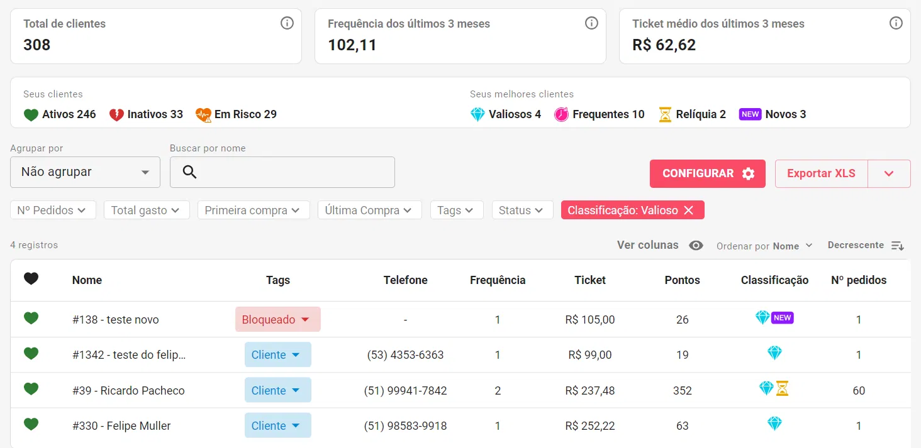Screen dimensions: 921x448
Task: Remove the Classificação: Valioso filter chip
Action: [x=688, y=210]
